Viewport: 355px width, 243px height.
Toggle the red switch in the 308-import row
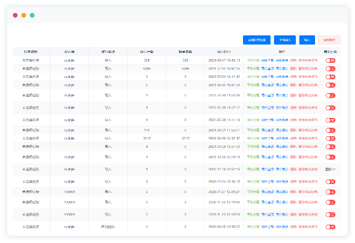[330, 60]
